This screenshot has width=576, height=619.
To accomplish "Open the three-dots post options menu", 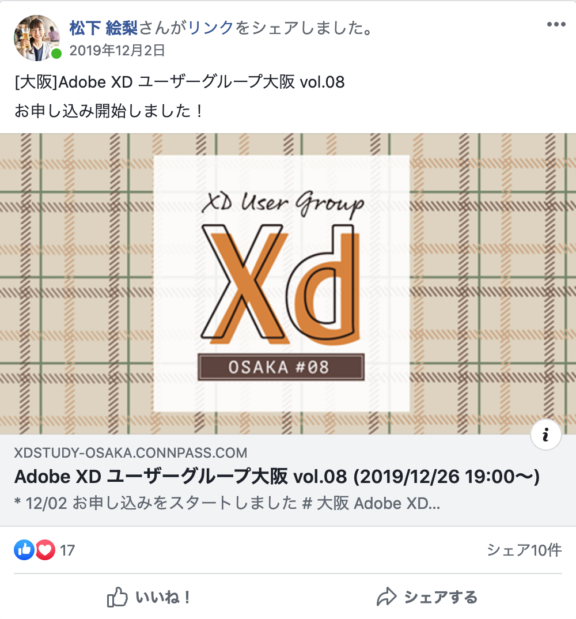I will [556, 24].
